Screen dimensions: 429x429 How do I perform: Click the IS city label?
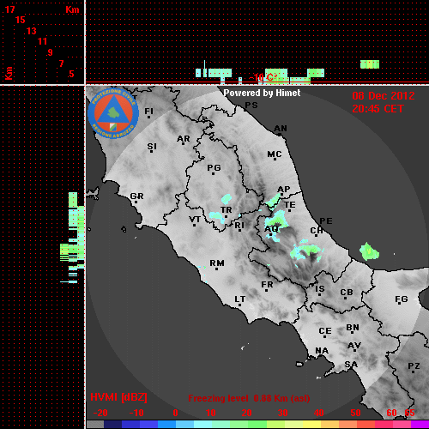[x=320, y=289]
